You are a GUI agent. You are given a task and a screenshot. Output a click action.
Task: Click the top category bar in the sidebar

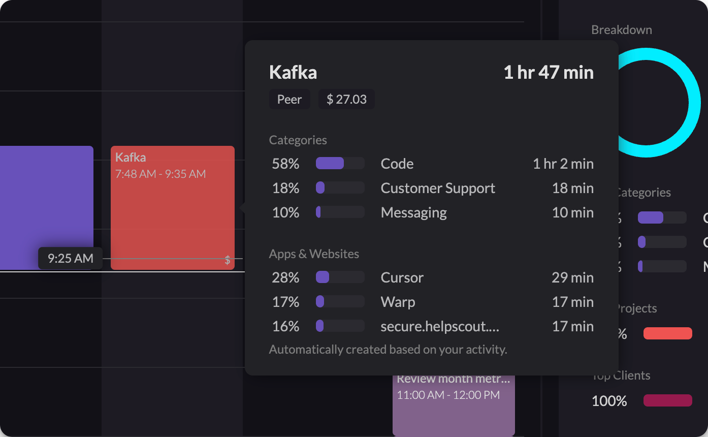(x=662, y=217)
